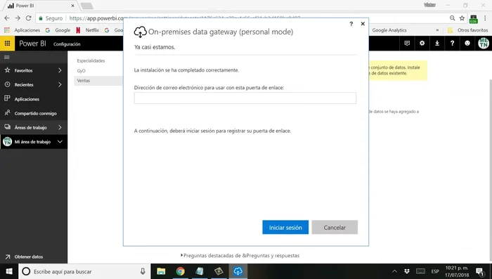Click the ESP language indicator

[435, 271]
